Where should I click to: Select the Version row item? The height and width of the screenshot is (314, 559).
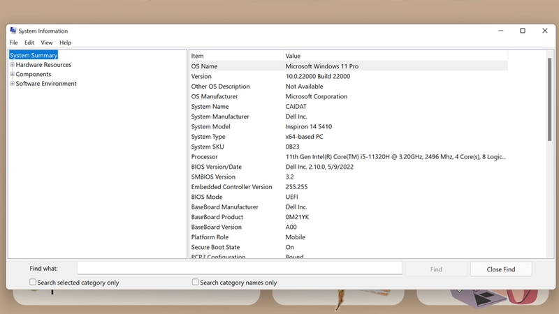tap(349, 76)
